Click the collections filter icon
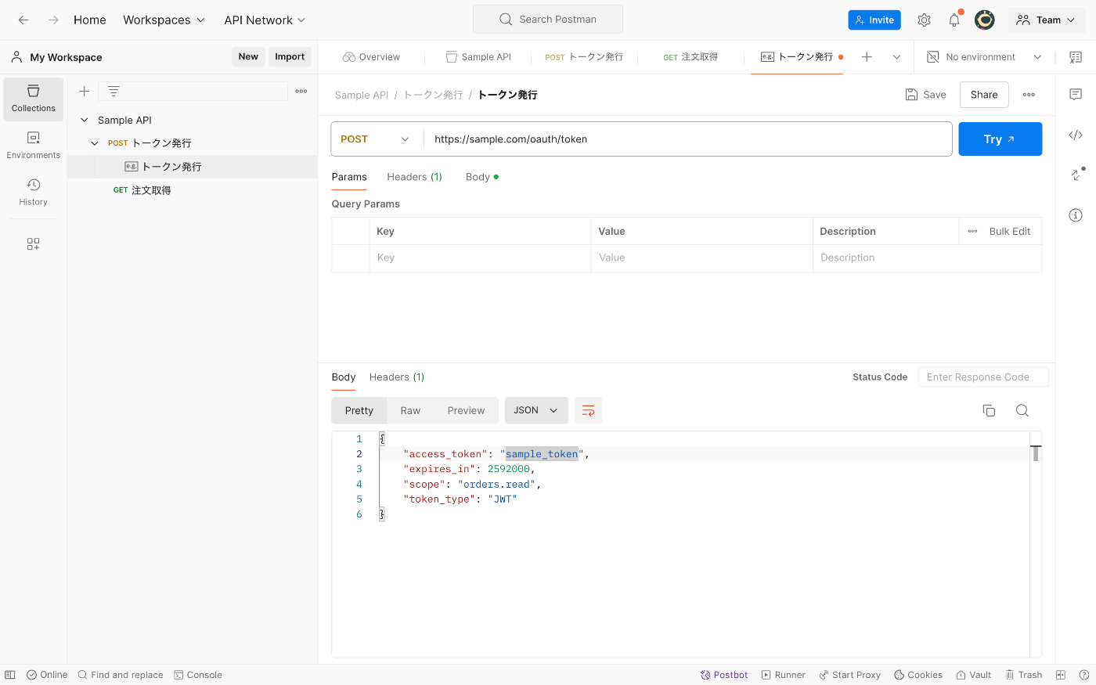This screenshot has width=1096, height=685. coord(114,92)
